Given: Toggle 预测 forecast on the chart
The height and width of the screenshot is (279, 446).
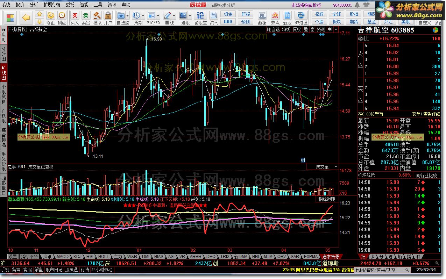Looking at the screenshot, I should (321, 30).
